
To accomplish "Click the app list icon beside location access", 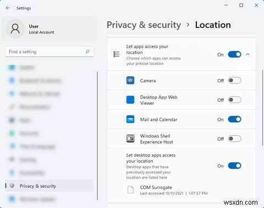I will 117,54.
